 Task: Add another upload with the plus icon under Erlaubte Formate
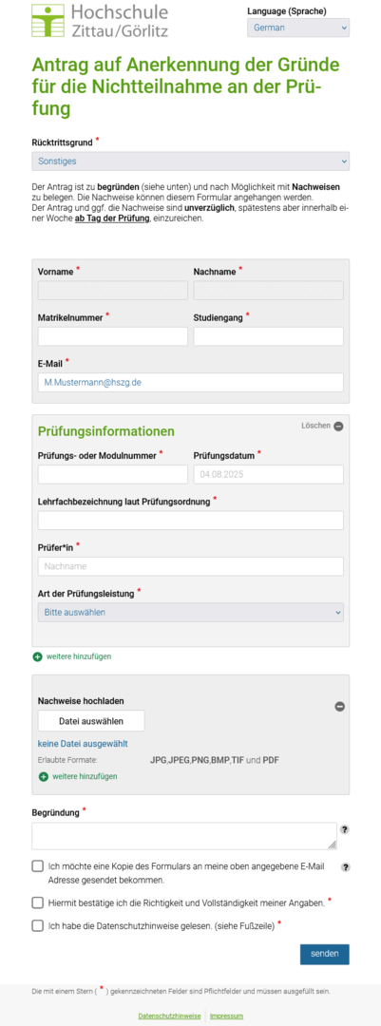pos(44,777)
